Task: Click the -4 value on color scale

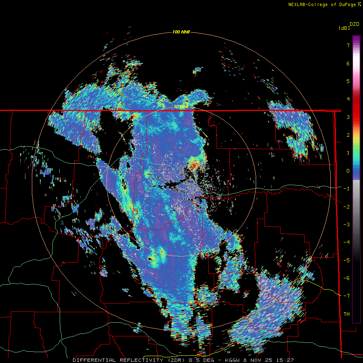Action: (x=346, y=242)
